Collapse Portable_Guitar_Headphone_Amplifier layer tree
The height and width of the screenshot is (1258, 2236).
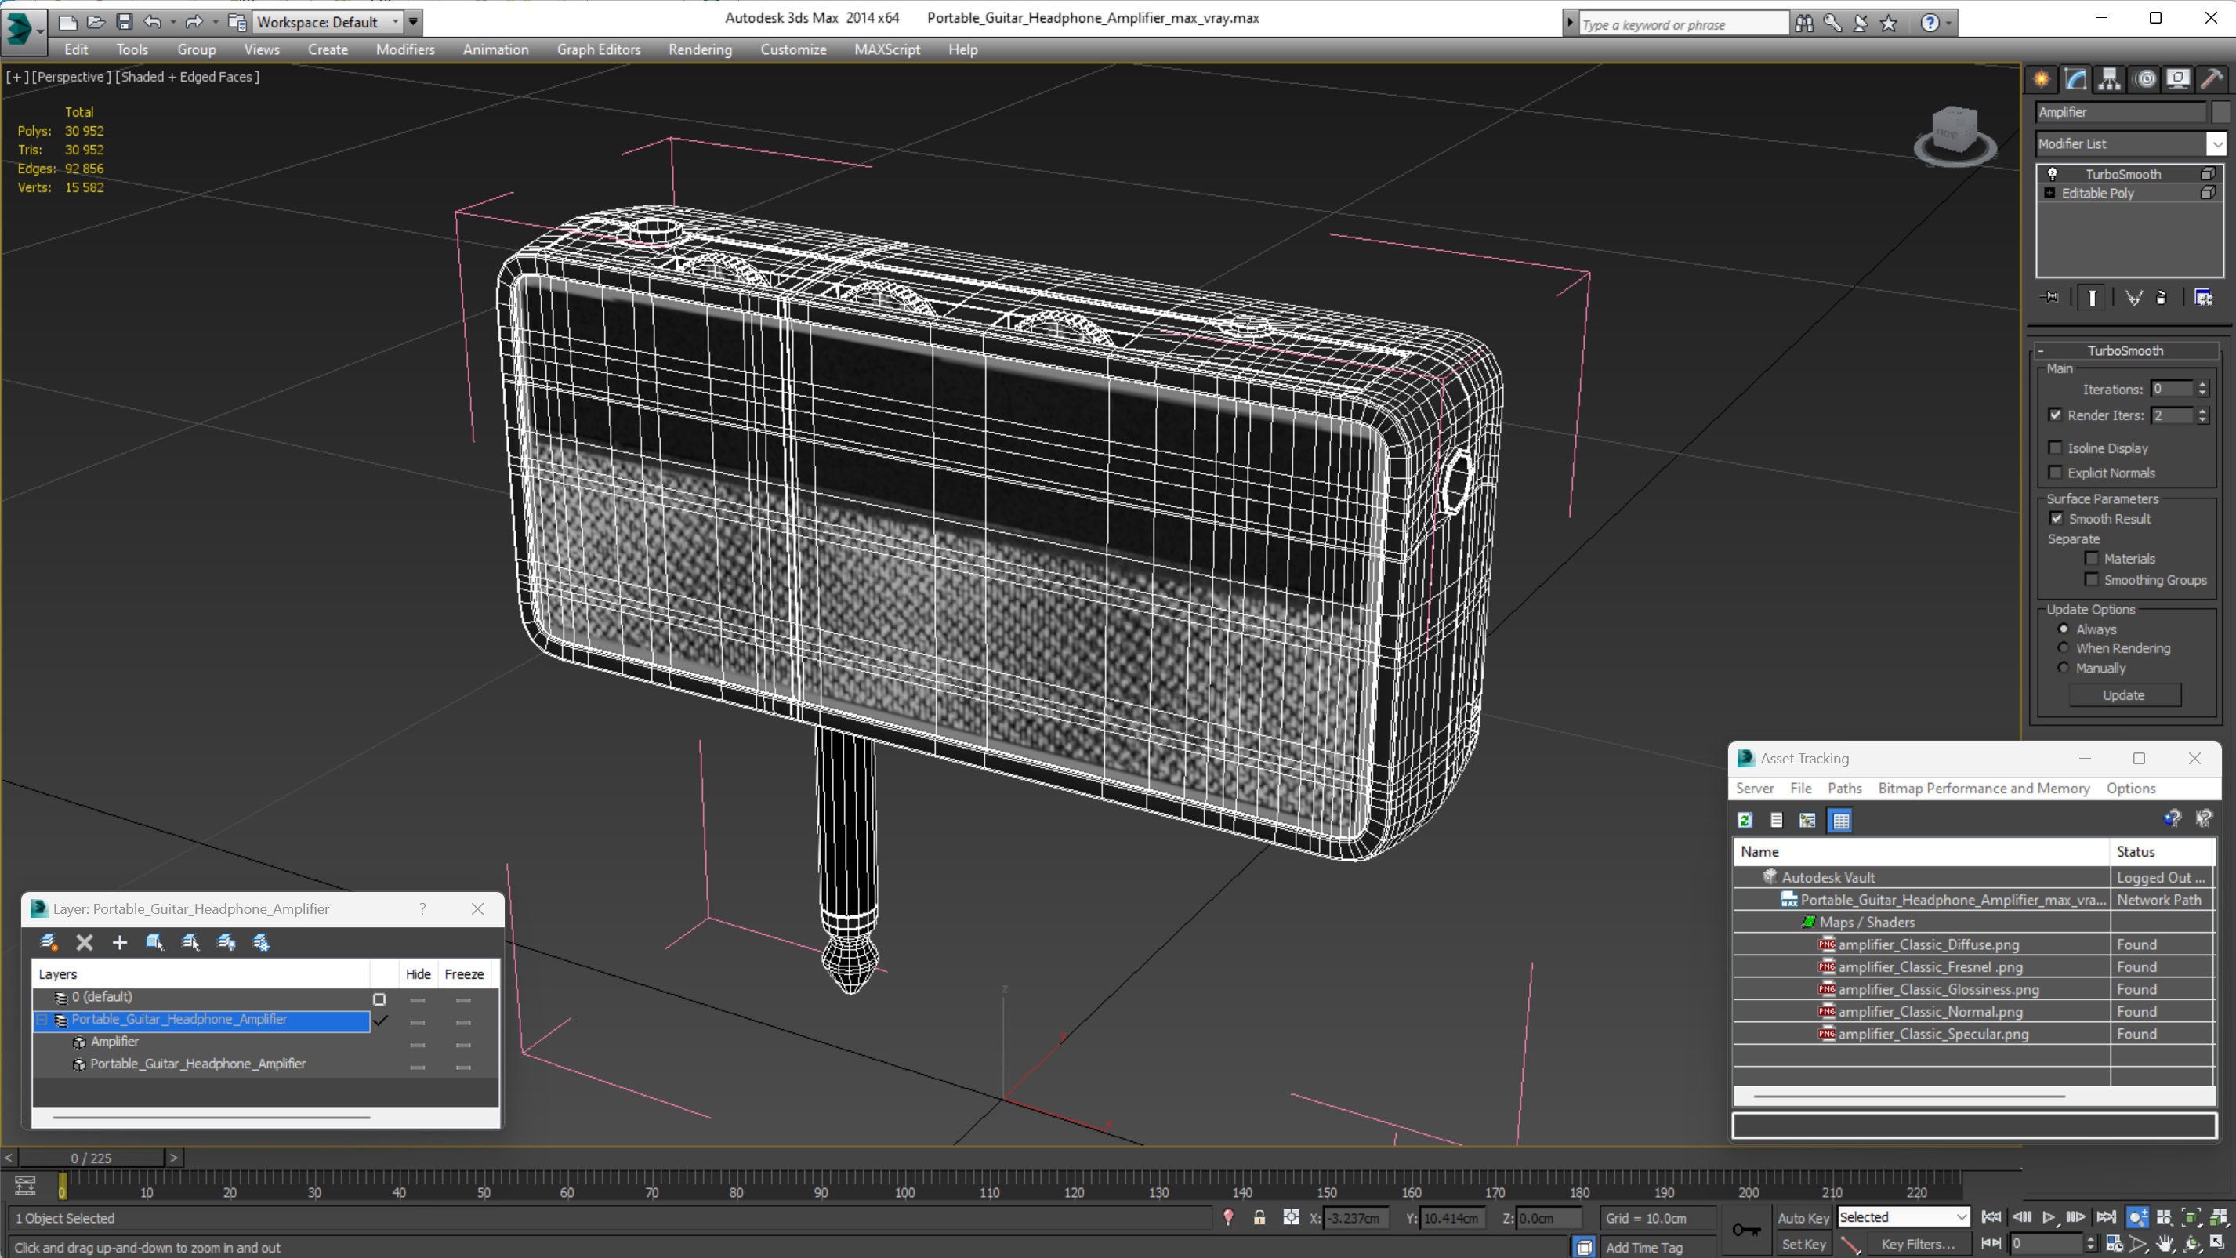coord(42,1019)
